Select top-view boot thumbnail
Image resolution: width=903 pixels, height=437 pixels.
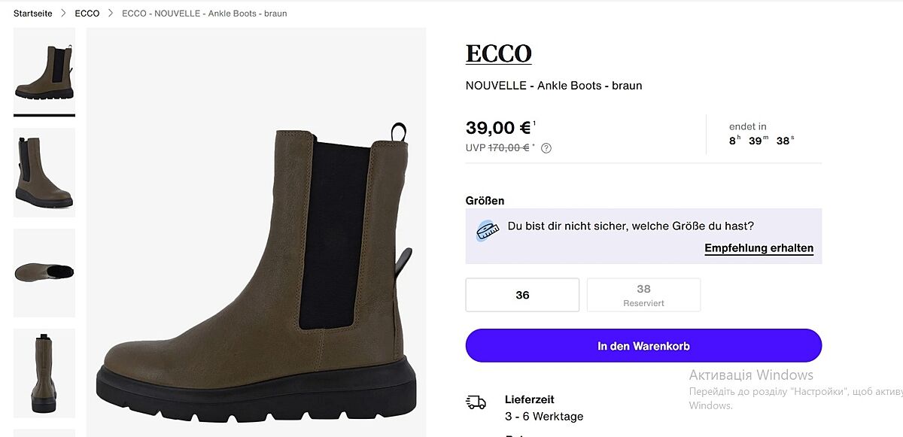point(44,272)
